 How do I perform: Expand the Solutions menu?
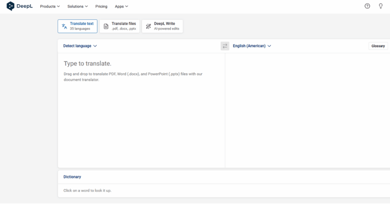[77, 6]
